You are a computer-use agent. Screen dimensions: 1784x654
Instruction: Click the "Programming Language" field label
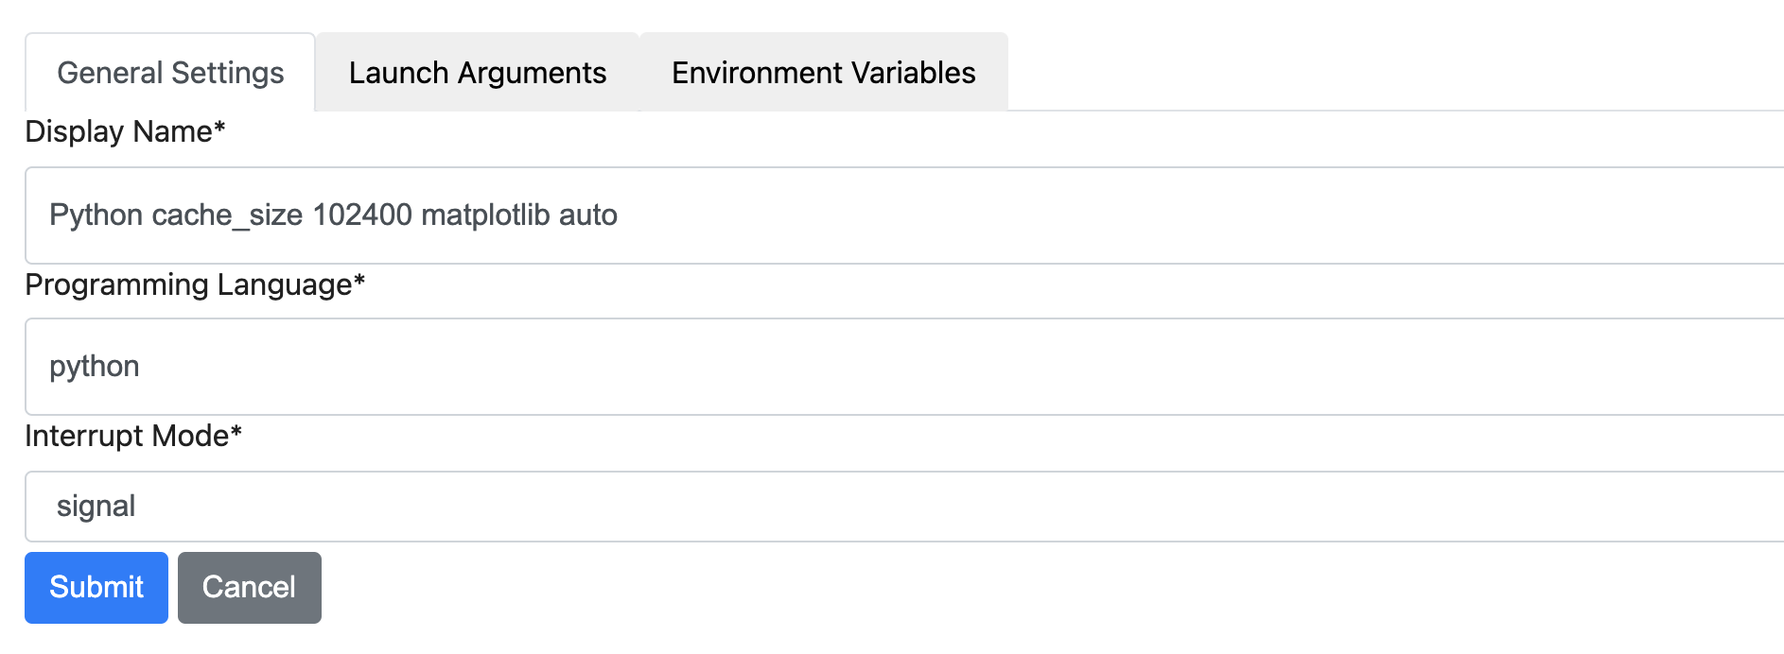(188, 284)
